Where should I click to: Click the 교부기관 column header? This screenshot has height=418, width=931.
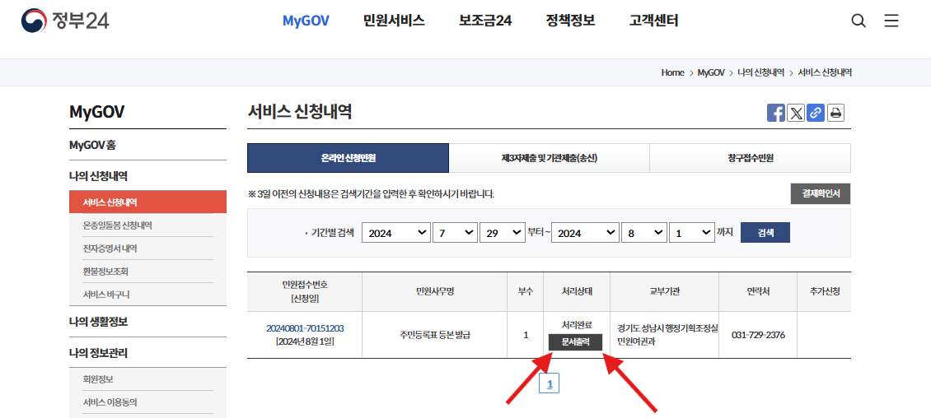(664, 291)
